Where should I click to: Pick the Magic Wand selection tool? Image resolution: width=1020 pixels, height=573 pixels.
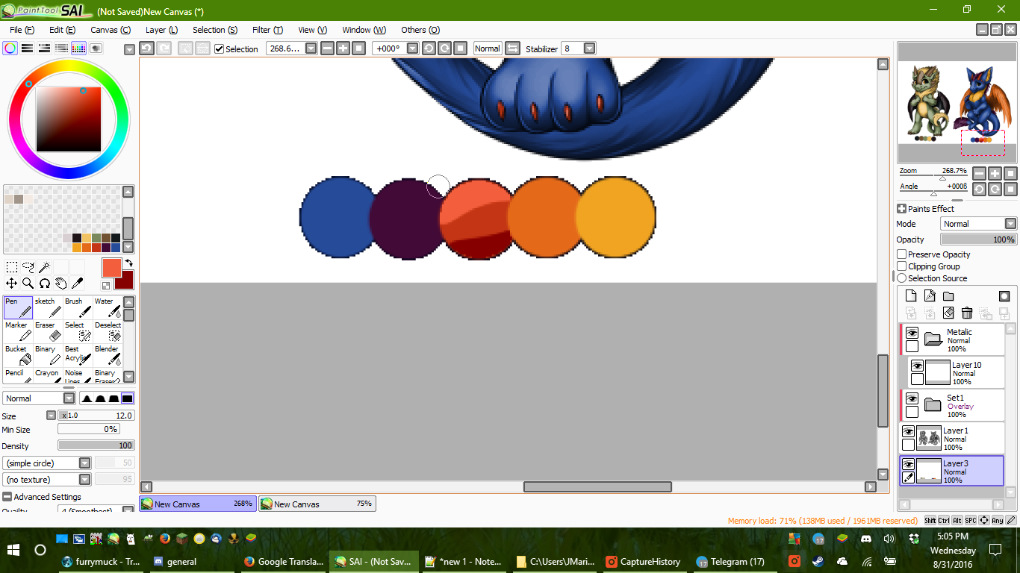pos(44,267)
